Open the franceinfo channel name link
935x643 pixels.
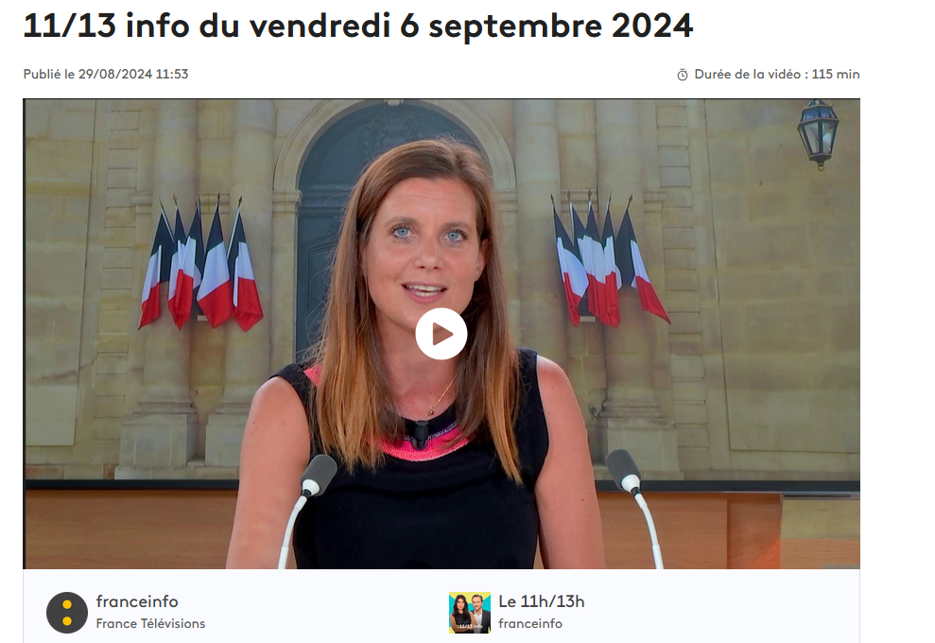click(x=137, y=601)
